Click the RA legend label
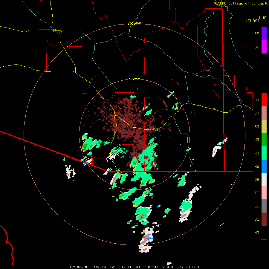 click(x=256, y=153)
